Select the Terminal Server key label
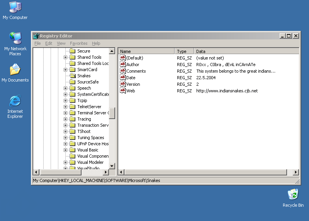 pos(93,113)
